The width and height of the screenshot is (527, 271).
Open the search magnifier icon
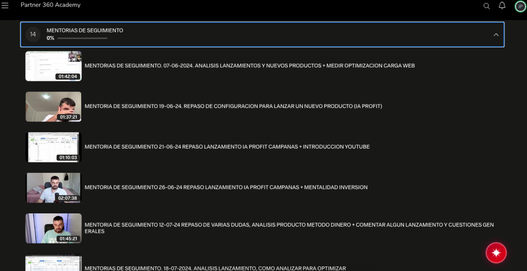[x=486, y=6]
